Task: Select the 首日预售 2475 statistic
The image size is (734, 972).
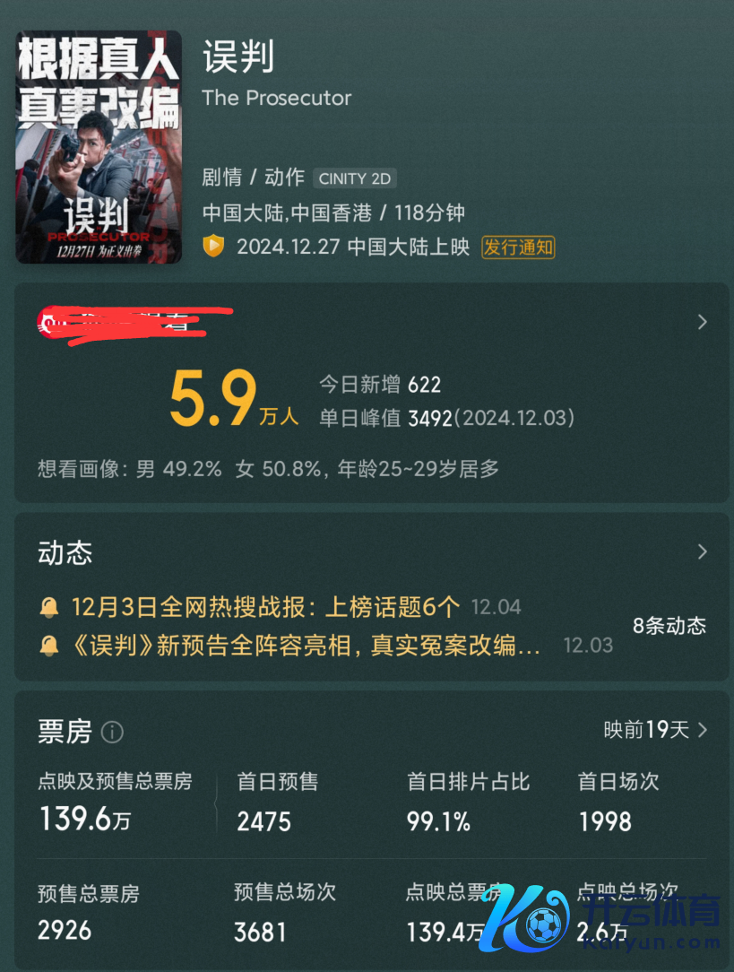Action: (x=277, y=803)
